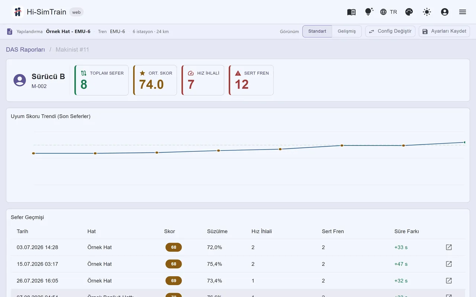Open the user account icon

click(x=445, y=12)
